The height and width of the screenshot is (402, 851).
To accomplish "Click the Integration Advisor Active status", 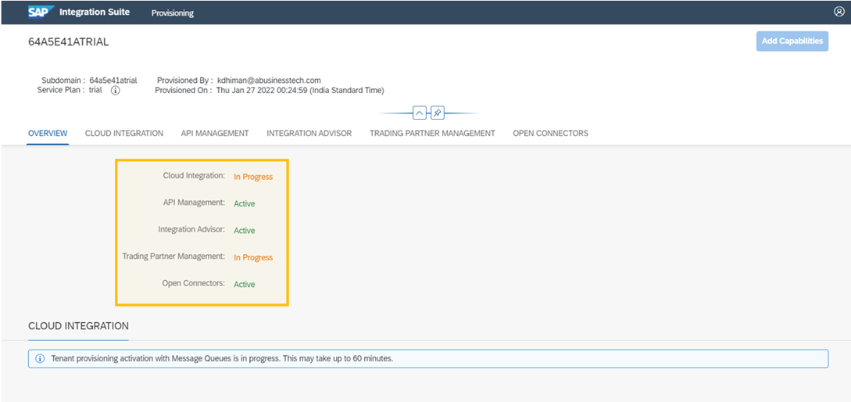I will [245, 231].
